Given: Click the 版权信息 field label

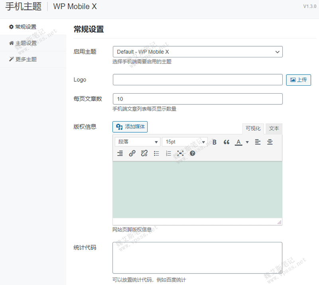Looking at the screenshot, I should coord(85,127).
